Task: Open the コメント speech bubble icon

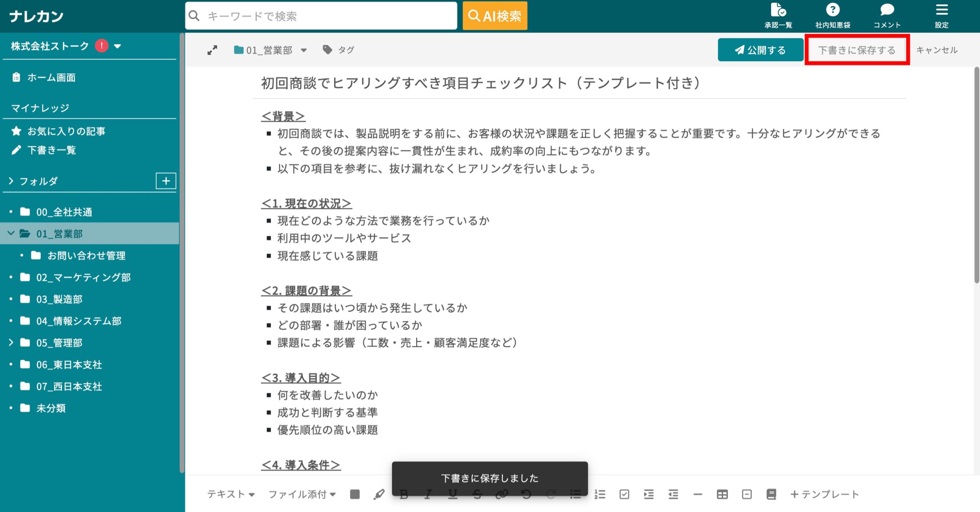Action: tap(887, 15)
